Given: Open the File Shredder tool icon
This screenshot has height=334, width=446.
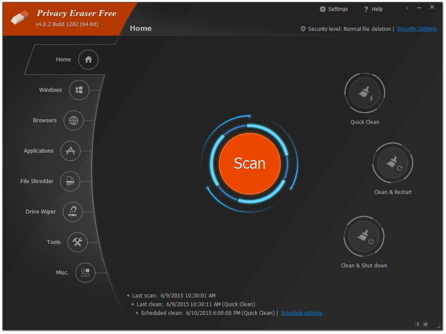Looking at the screenshot, I should (70, 181).
